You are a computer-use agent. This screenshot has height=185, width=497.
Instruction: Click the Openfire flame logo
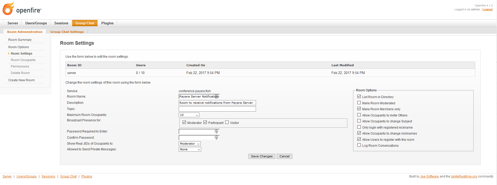click(8, 9)
